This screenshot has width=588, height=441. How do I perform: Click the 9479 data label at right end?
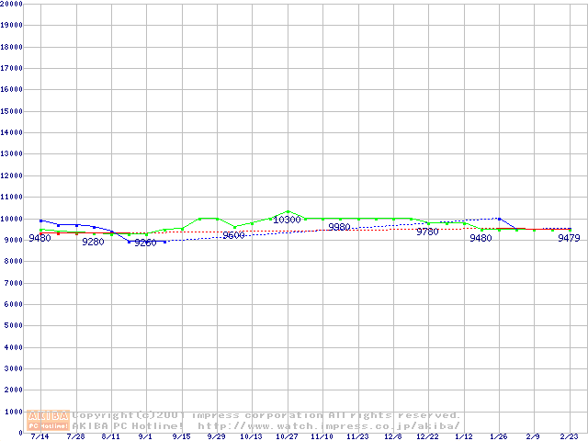[x=570, y=238]
